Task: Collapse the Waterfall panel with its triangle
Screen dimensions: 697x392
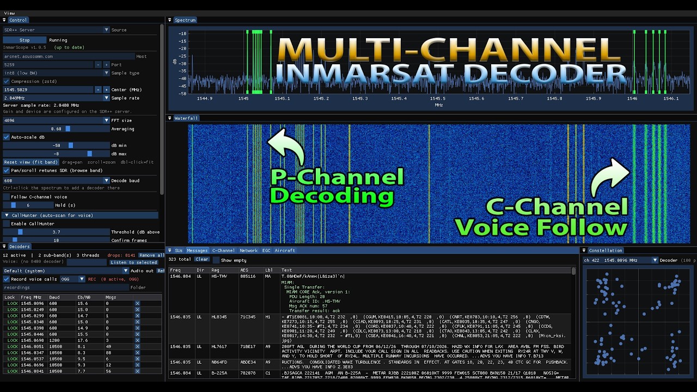Action: coord(170,118)
